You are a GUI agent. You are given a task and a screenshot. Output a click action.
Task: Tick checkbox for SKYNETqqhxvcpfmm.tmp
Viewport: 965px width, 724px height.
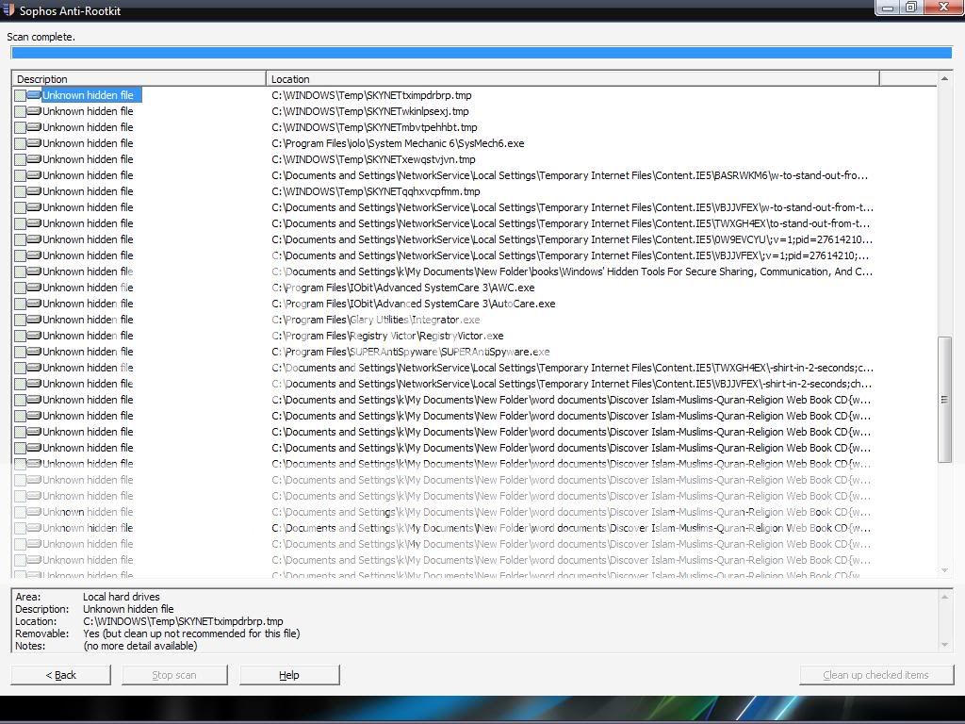(x=21, y=191)
